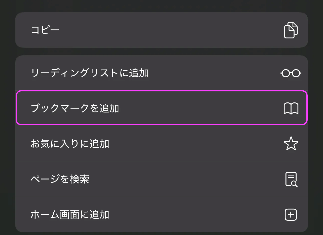
Task: Click the copy documents icon
Action: pos(291,30)
